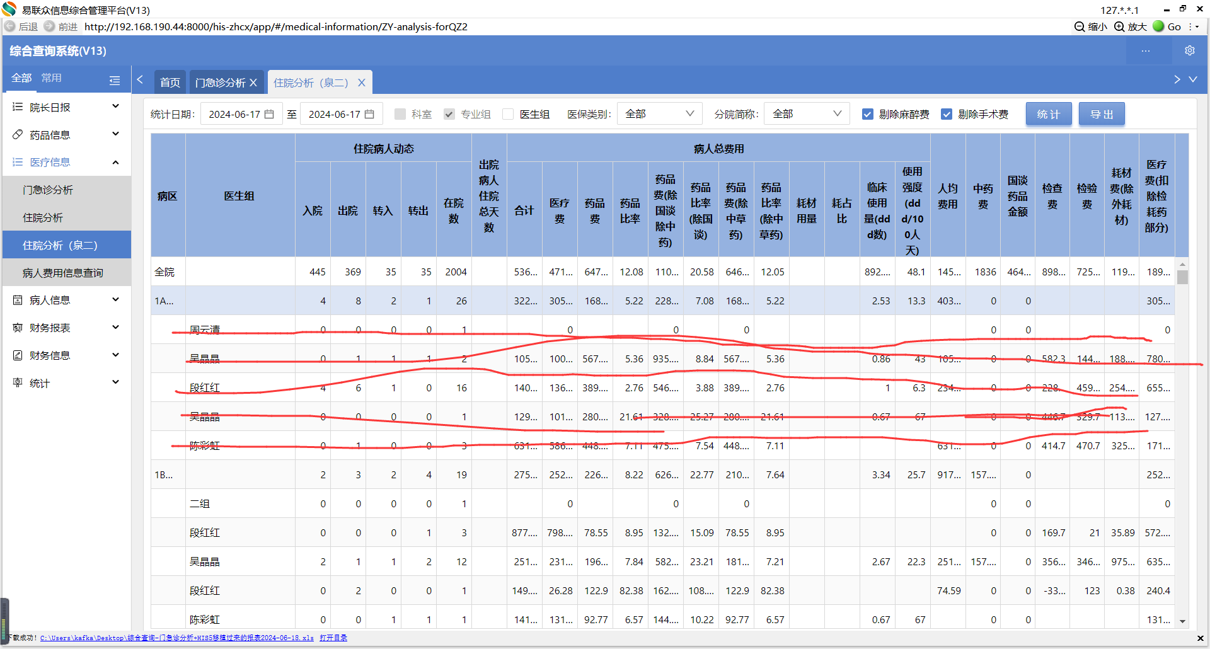Expand the 病人信息 menu
The height and width of the screenshot is (649, 1210).
coord(115,300)
